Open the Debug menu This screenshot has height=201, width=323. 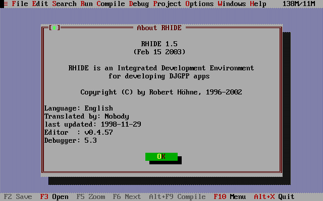[139, 4]
